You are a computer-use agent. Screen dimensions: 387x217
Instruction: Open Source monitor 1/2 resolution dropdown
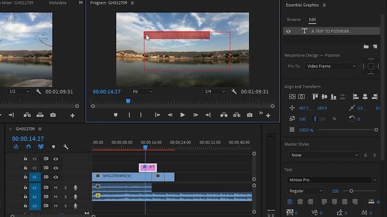(19, 92)
